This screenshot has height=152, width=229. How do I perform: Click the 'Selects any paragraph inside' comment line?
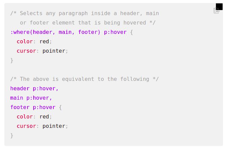coord(85,13)
